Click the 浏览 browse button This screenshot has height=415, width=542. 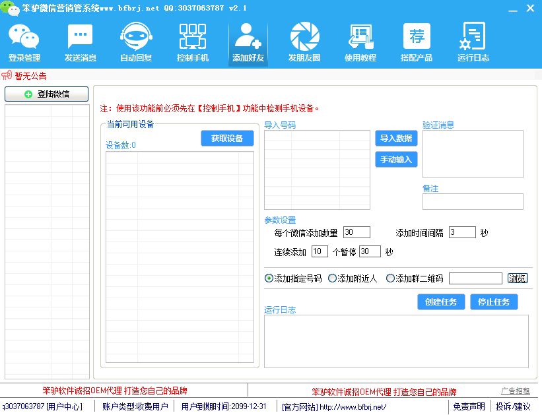pos(518,278)
